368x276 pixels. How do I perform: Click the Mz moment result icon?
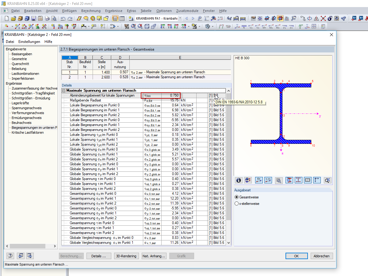point(278,27)
